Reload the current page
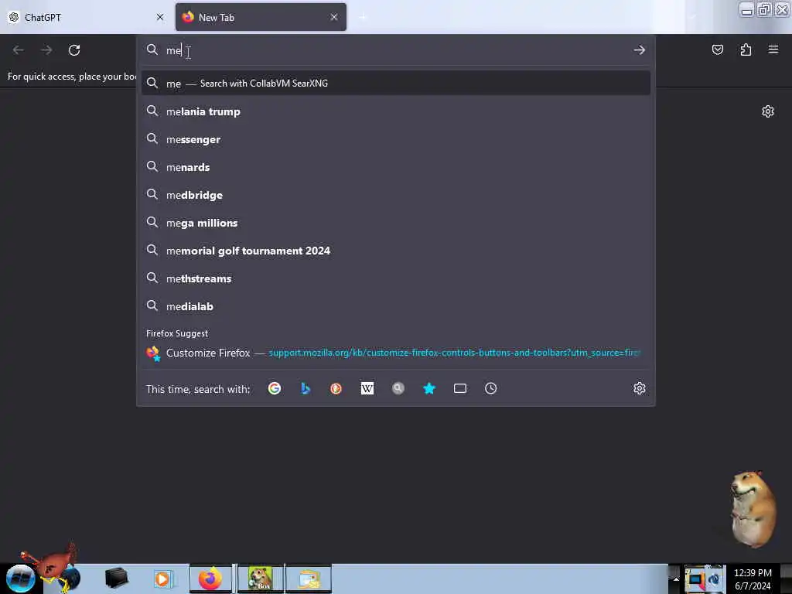Image resolution: width=792 pixels, height=594 pixels. (74, 50)
